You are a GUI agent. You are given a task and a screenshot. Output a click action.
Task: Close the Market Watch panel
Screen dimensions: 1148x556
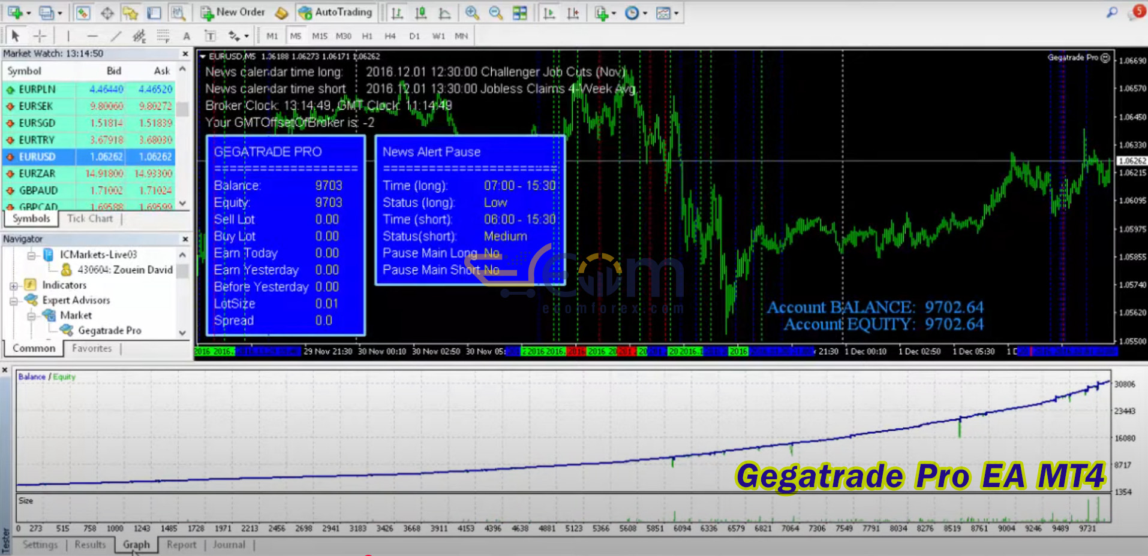click(185, 54)
